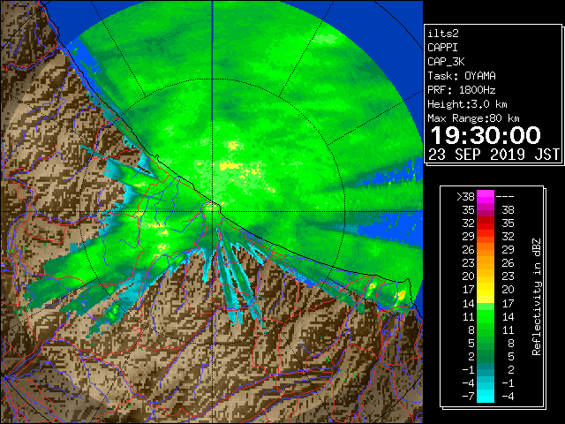Image resolution: width=565 pixels, height=424 pixels.
Task: Select the red band of the reflectivity scale
Action: tap(486, 223)
